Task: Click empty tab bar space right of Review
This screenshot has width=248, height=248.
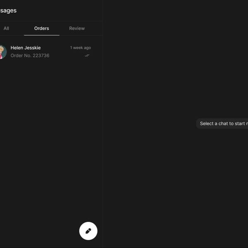Action: pos(96,29)
